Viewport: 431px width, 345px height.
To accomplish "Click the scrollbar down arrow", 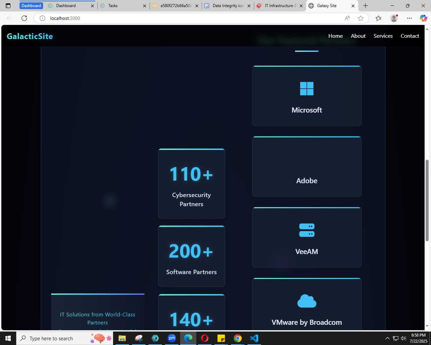I will 427,326.
